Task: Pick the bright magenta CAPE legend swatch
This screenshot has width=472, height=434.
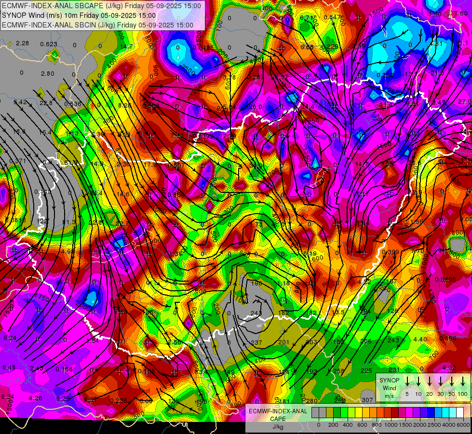Action: pos(409,412)
